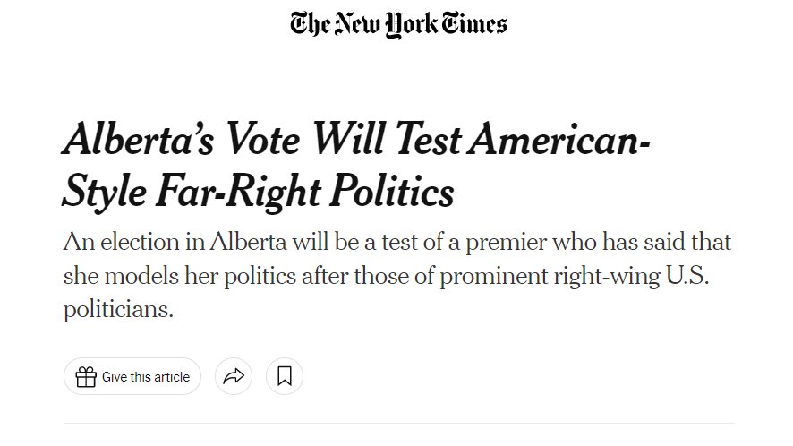This screenshot has height=446, width=793.
Task: Click the word 'politicians.' in the summary
Action: pyautogui.click(x=118, y=309)
